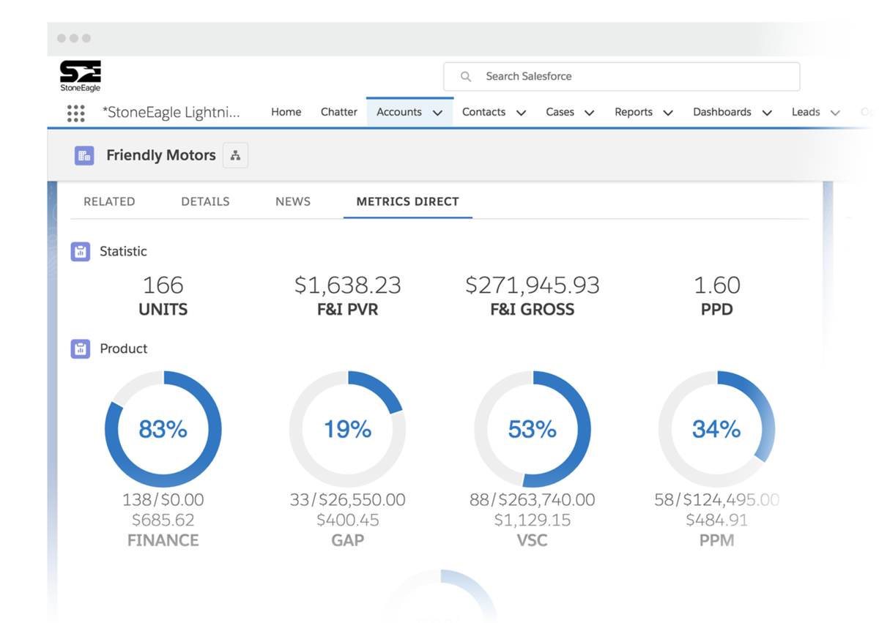Open the Reports nav item
The width and height of the screenshot is (879, 623).
634,112
